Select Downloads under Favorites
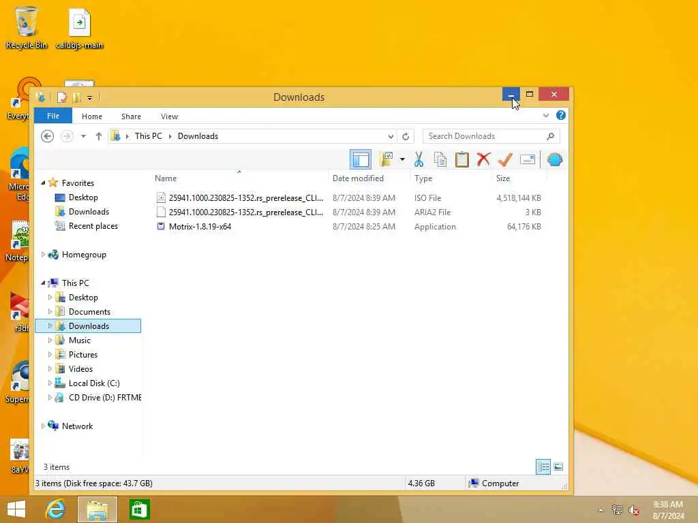Image resolution: width=698 pixels, height=523 pixels. tap(89, 212)
